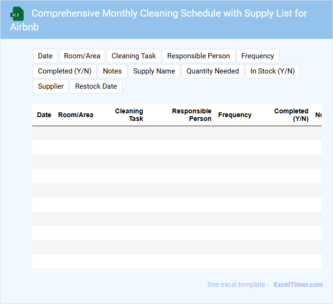Open the ExcelTimer.com link
The image size is (333, 304).
coord(298,285)
